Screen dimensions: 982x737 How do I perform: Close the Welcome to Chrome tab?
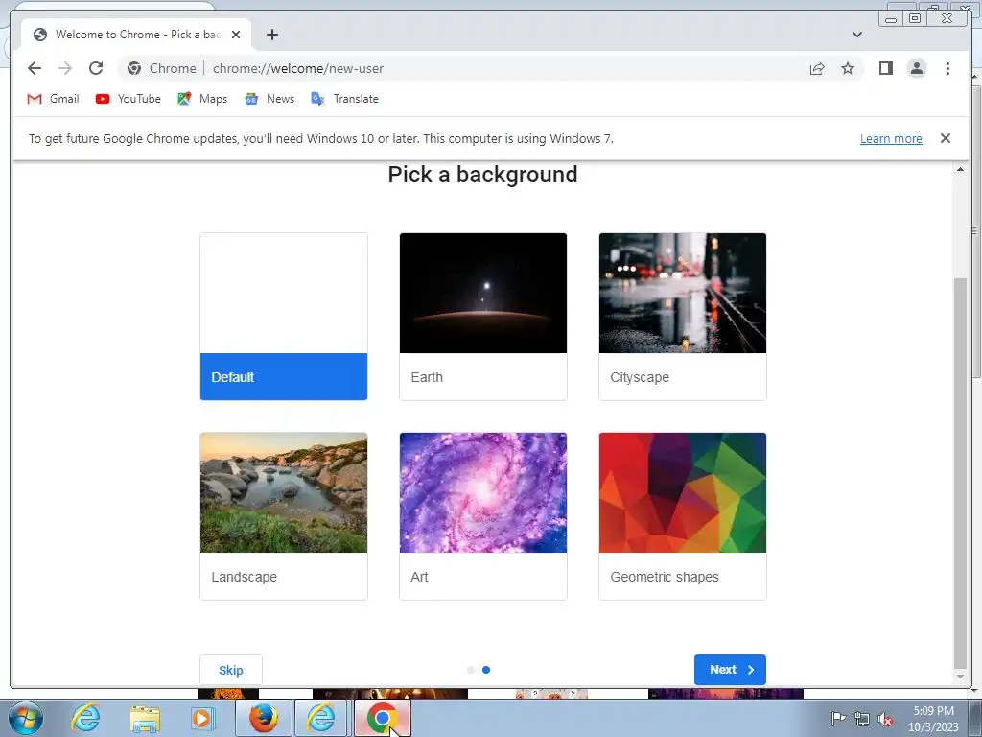(x=236, y=35)
